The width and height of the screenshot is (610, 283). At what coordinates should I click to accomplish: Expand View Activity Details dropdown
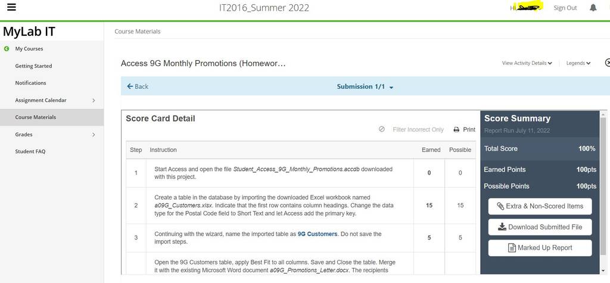point(527,63)
